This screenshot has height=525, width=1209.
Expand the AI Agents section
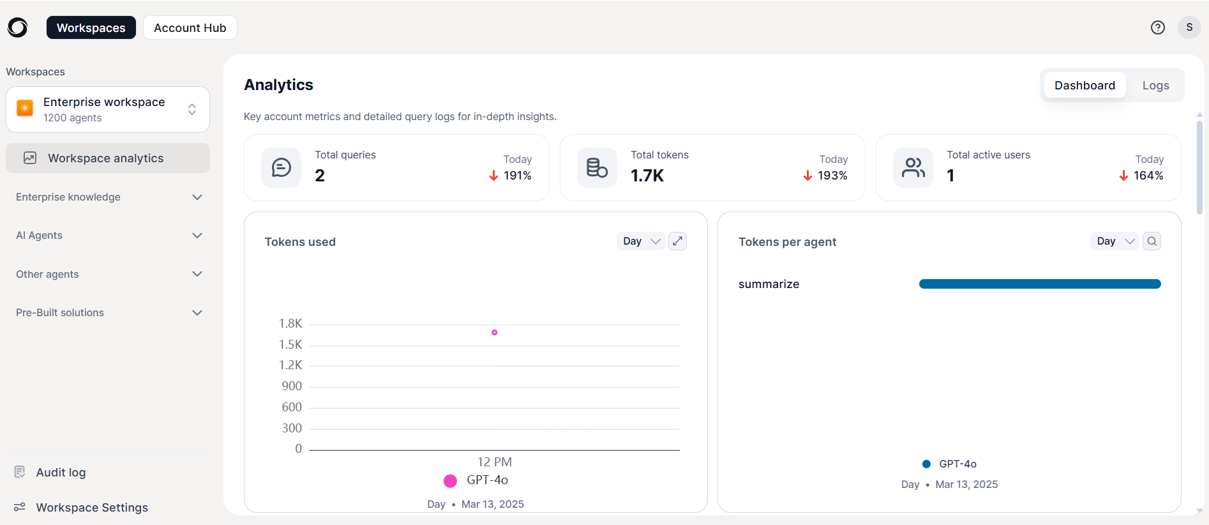click(x=109, y=236)
